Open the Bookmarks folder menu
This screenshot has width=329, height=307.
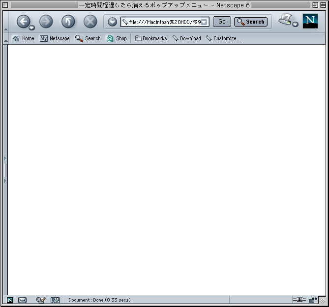pyautogui.click(x=151, y=38)
